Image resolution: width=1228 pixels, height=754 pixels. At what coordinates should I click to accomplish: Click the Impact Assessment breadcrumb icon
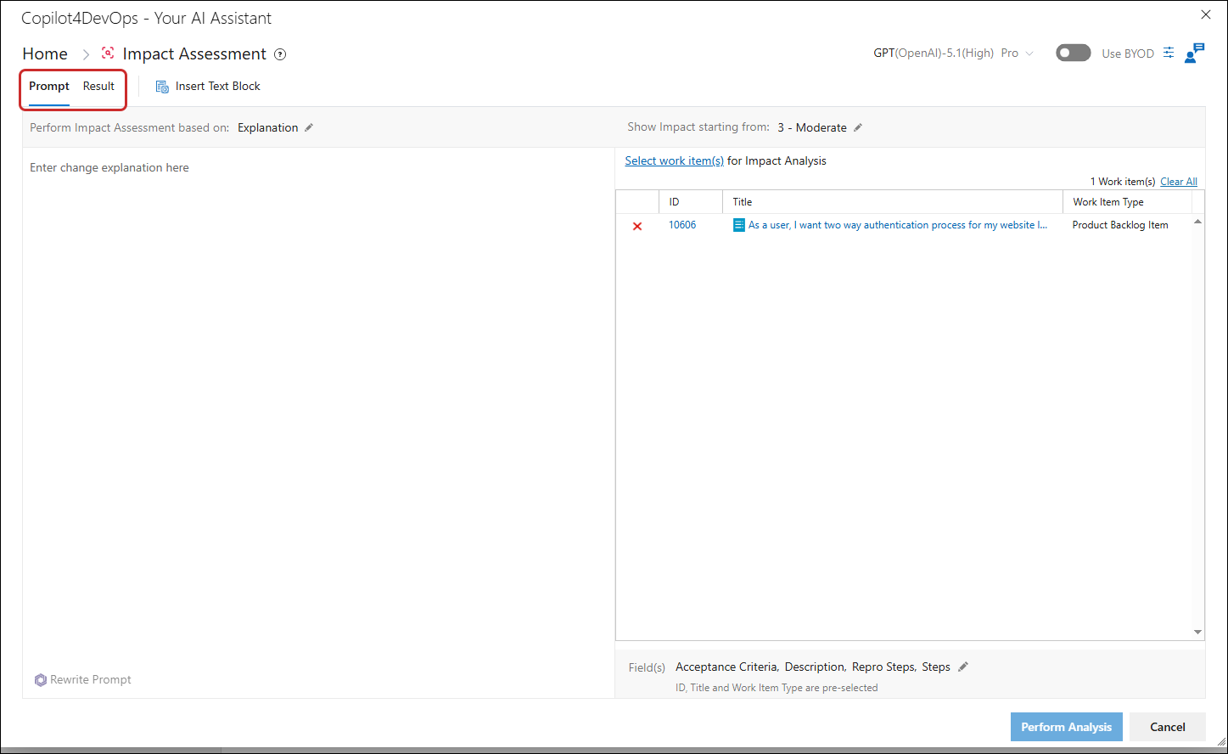108,53
